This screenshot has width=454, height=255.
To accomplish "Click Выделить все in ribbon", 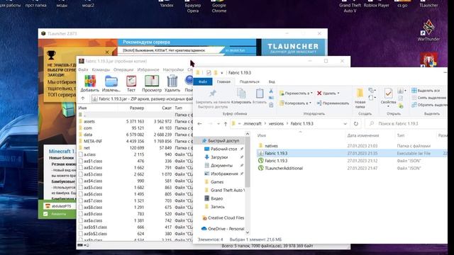I will pyautogui.click(x=426, y=91).
